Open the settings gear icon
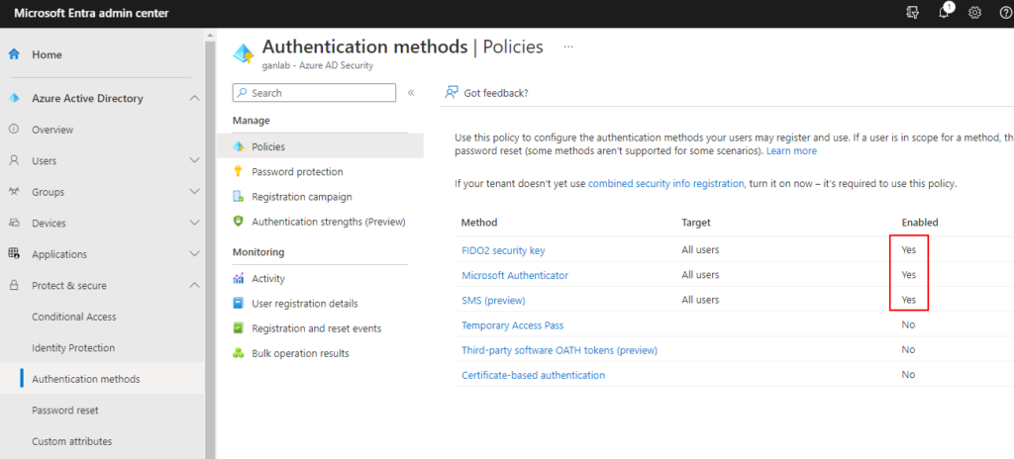This screenshot has width=1014, height=459. (x=974, y=13)
